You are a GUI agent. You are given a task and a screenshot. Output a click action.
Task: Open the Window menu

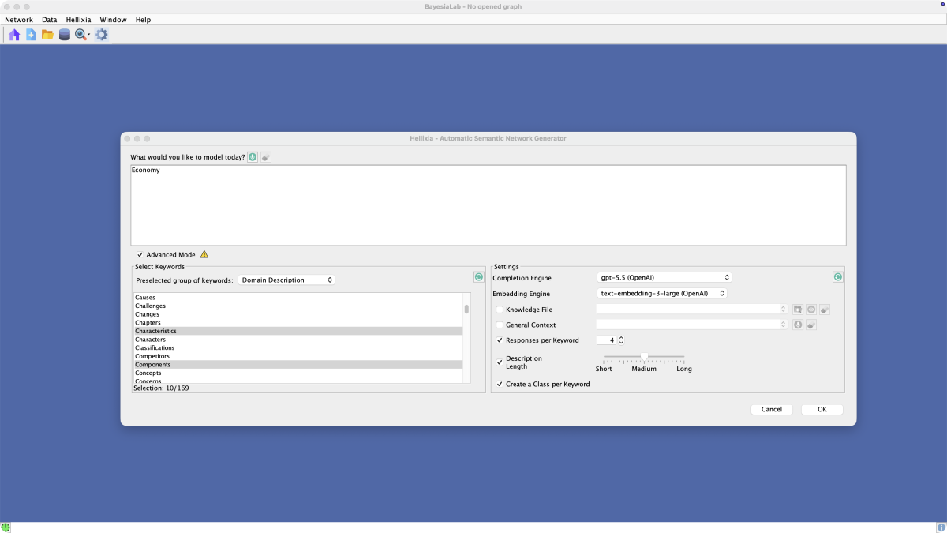coord(113,19)
